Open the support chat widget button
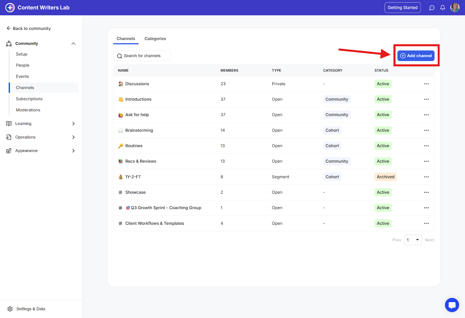 coord(452,305)
